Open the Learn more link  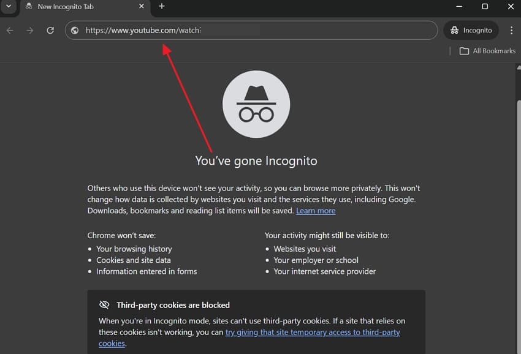[x=316, y=210]
